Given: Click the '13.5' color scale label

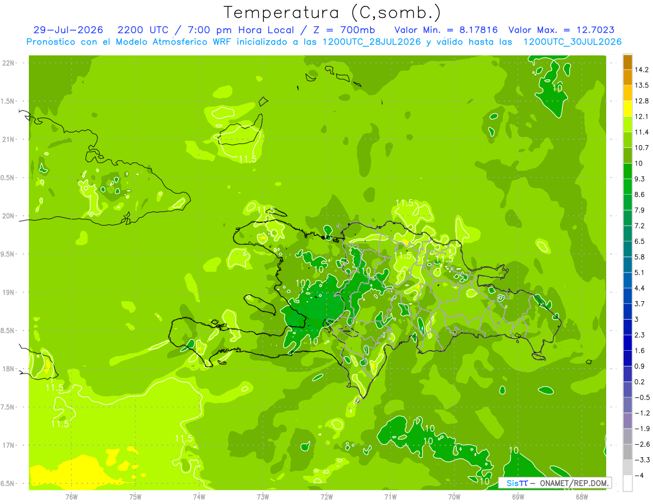Looking at the screenshot, I should pos(642,85).
